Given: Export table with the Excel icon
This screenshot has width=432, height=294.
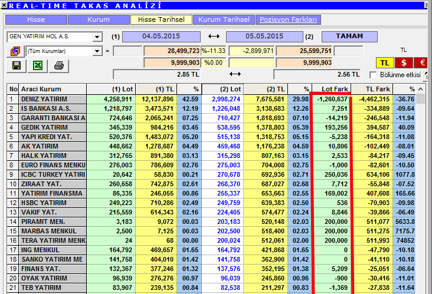Looking at the screenshot, I should (x=38, y=65).
